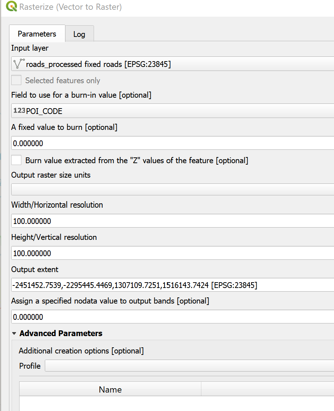Click the QGIS logo in the title bar

coord(12,7)
